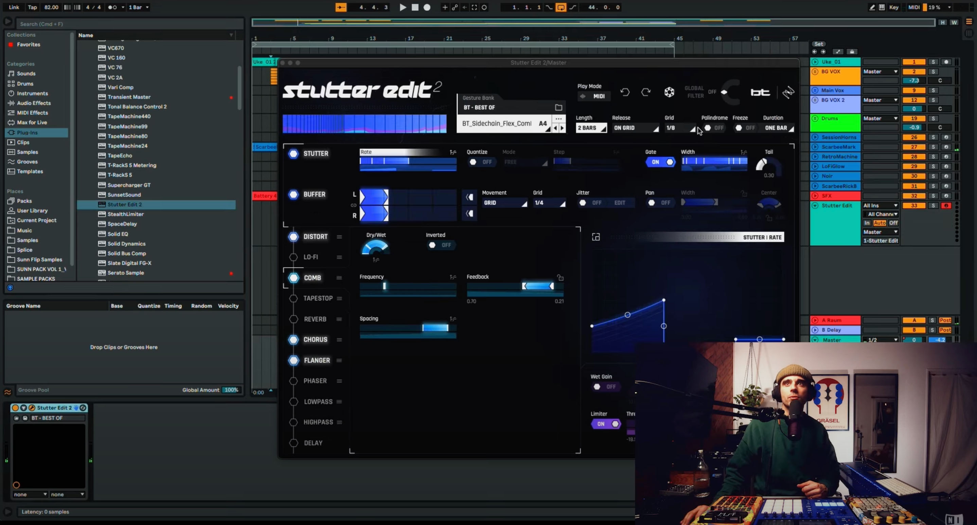The image size is (977, 525).
Task: Click the Tap tempo button
Action: pos(32,7)
